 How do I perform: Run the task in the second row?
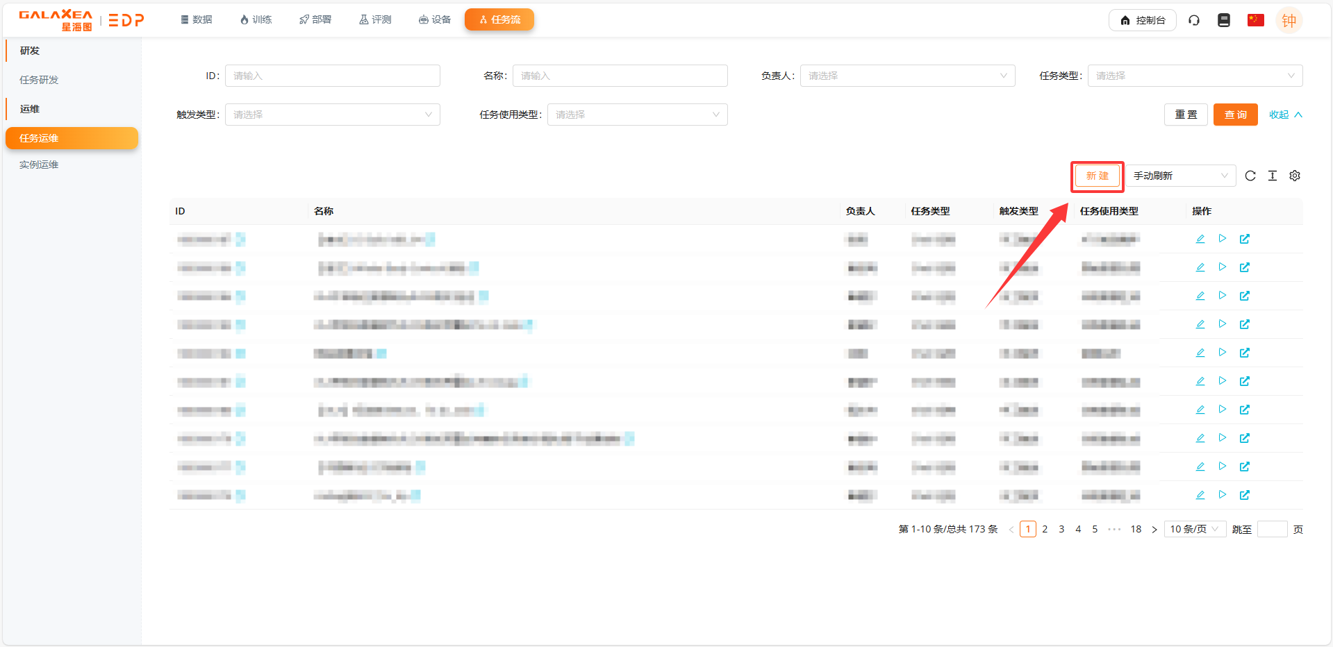pos(1223,267)
